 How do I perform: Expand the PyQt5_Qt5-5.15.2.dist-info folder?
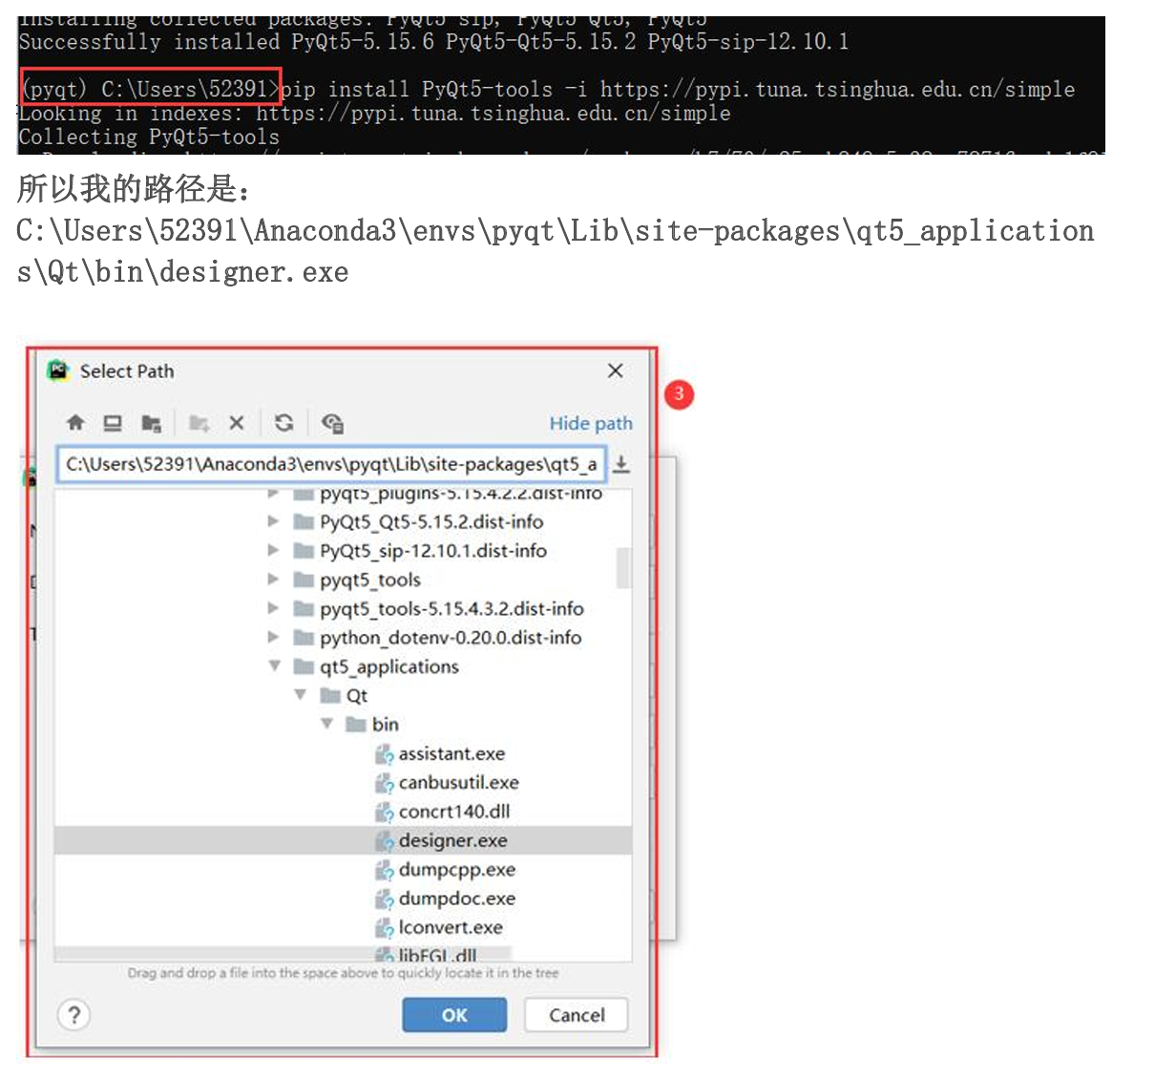(274, 521)
